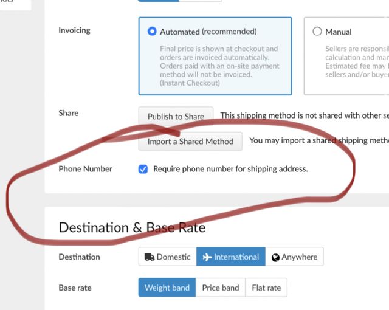
Task: Choose Flat rate base rate option
Action: (x=266, y=288)
